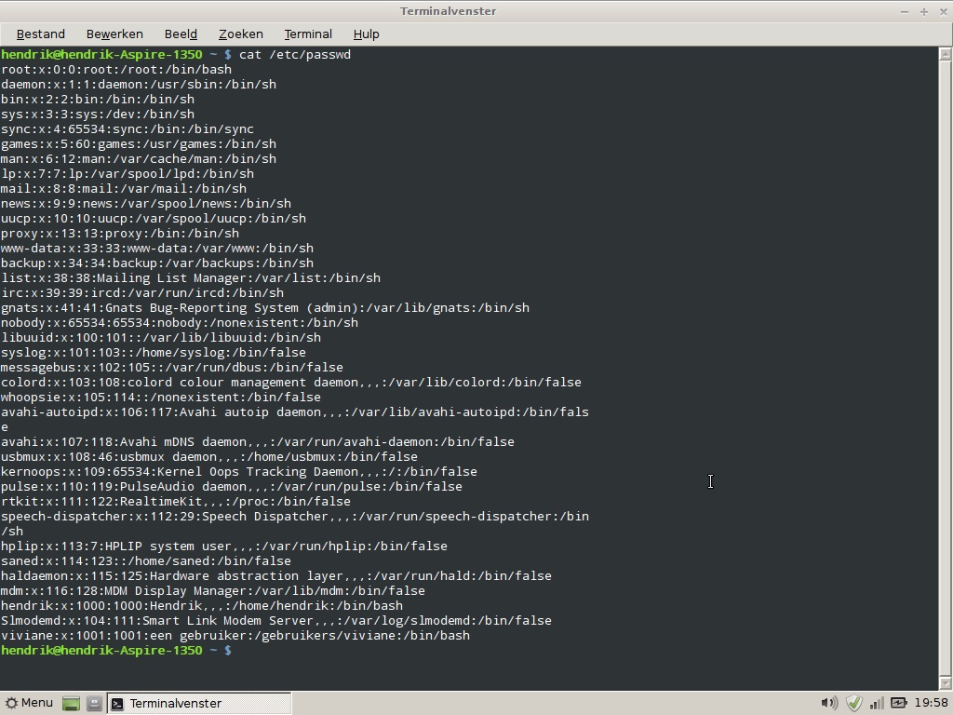The width and height of the screenshot is (953, 715).
Task: Click the HPLIP system user line
Action: 224,546
